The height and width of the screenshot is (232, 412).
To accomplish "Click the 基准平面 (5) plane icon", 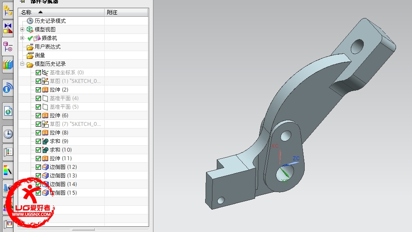I will click(x=45, y=107).
